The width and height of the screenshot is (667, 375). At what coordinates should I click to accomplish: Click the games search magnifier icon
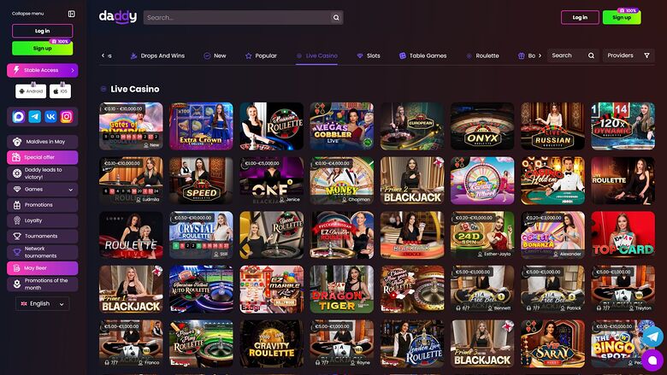coord(591,56)
